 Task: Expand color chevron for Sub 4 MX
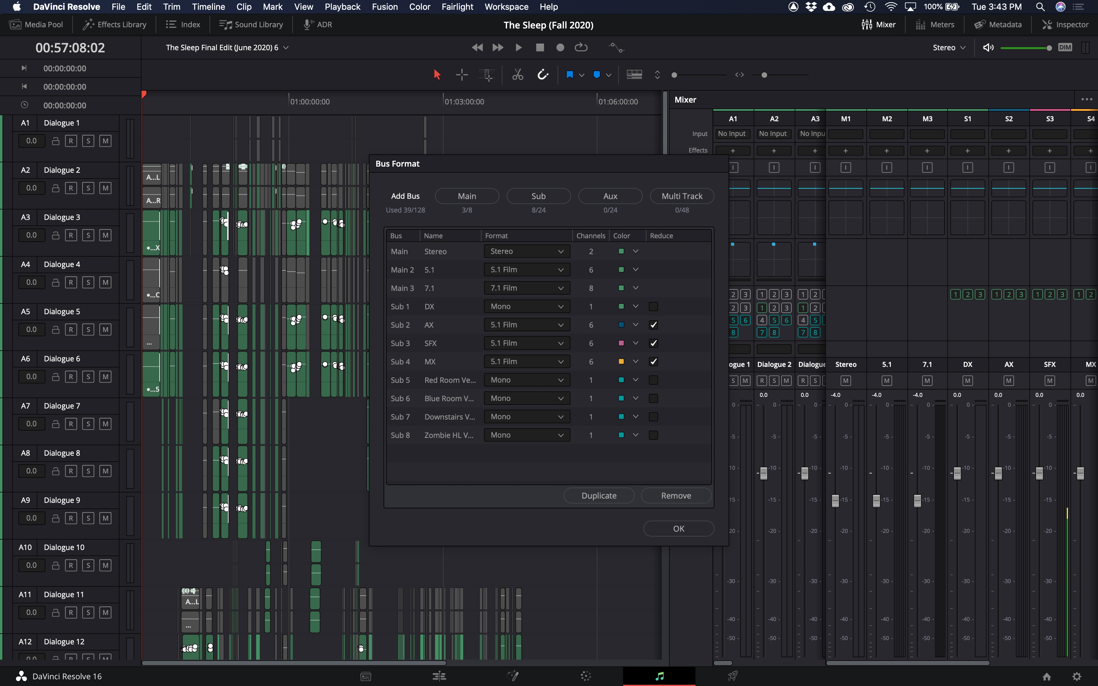[635, 362]
